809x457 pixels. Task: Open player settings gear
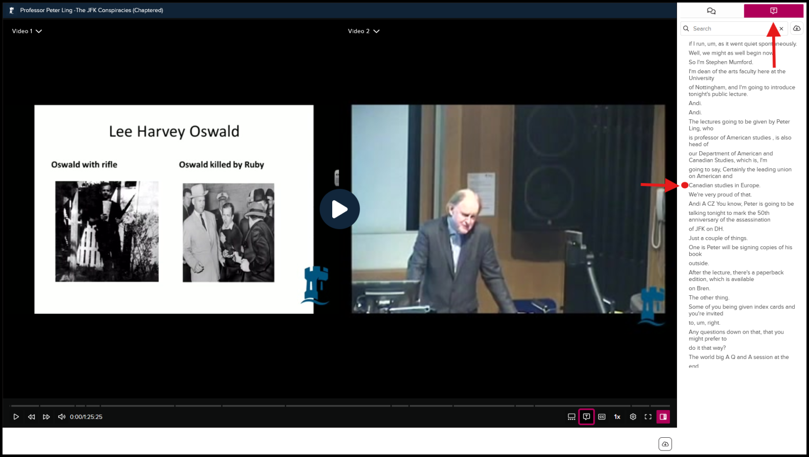pyautogui.click(x=633, y=417)
